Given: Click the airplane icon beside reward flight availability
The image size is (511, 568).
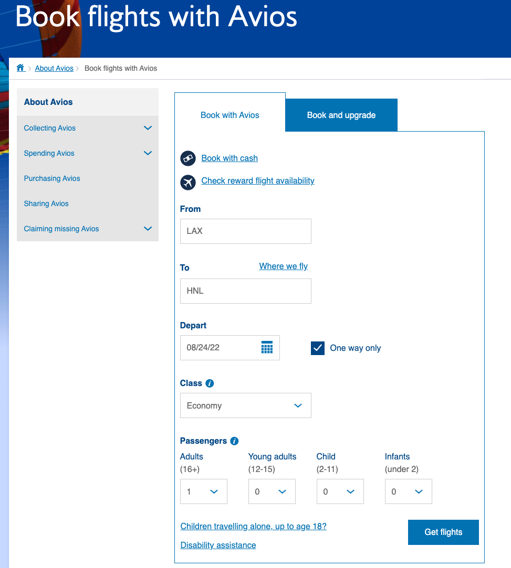Looking at the screenshot, I should click(x=188, y=182).
